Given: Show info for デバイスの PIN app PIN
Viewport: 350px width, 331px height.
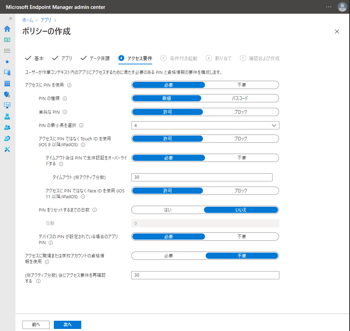Looking at the screenshot, I should pyautogui.click(x=51, y=243).
